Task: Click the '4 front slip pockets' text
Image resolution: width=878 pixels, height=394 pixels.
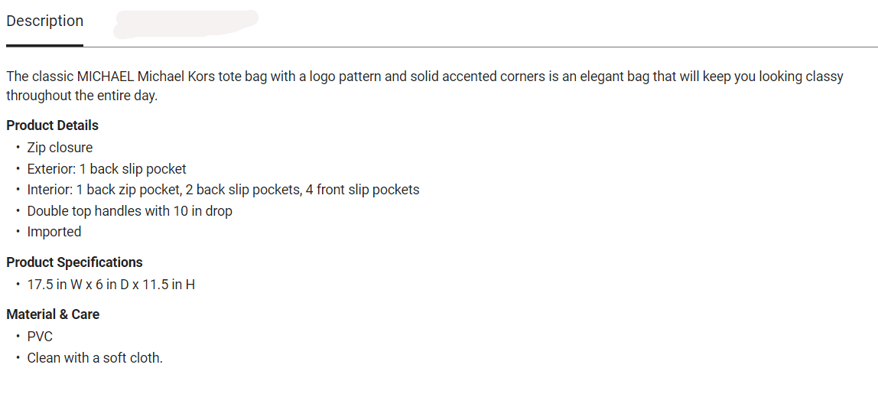Action: tap(363, 190)
